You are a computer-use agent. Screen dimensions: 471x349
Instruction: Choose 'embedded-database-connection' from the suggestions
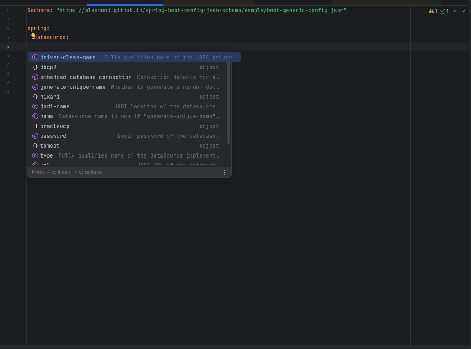pos(86,77)
